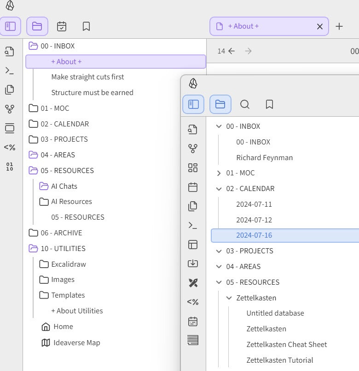Close the "+ About +" tab

(x=320, y=26)
